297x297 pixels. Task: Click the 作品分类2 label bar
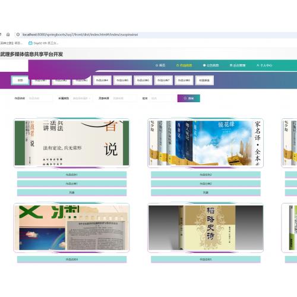coord(206,184)
